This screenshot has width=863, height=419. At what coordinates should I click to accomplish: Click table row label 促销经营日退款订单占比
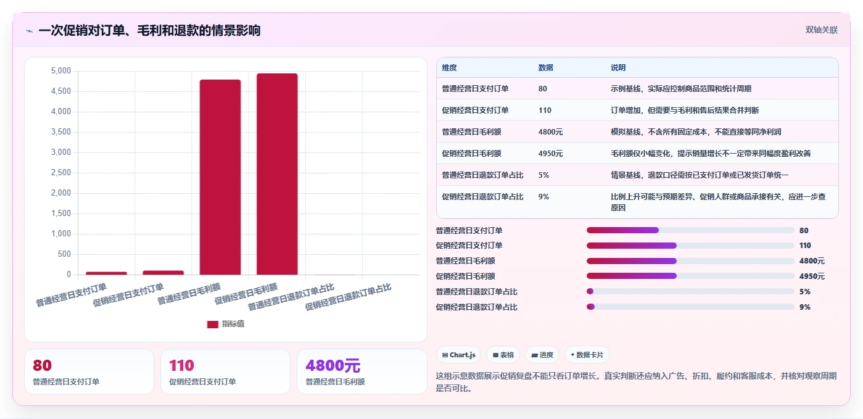click(x=482, y=197)
